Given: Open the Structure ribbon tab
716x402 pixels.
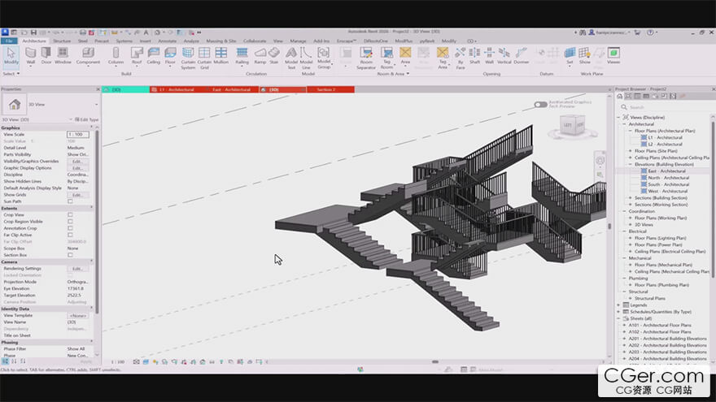Looking at the screenshot, I should [62, 41].
